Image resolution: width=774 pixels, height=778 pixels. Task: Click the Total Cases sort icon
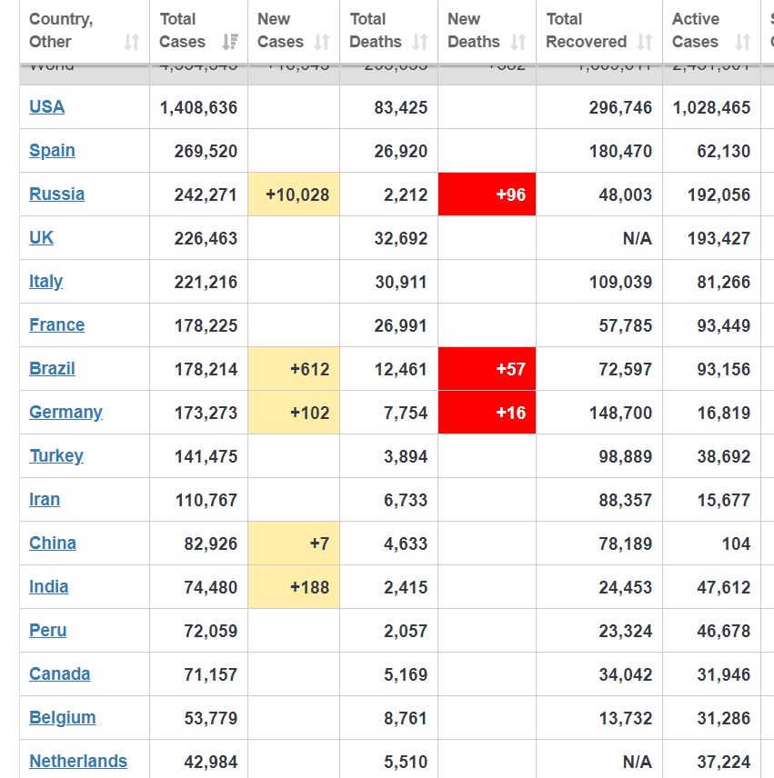pyautogui.click(x=230, y=42)
